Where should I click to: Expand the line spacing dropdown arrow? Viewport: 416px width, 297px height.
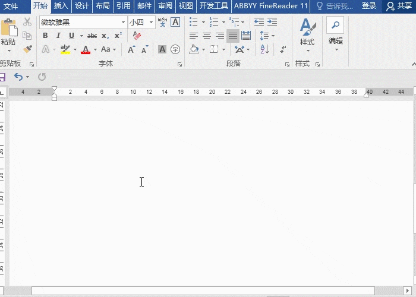pyautogui.click(x=273, y=36)
